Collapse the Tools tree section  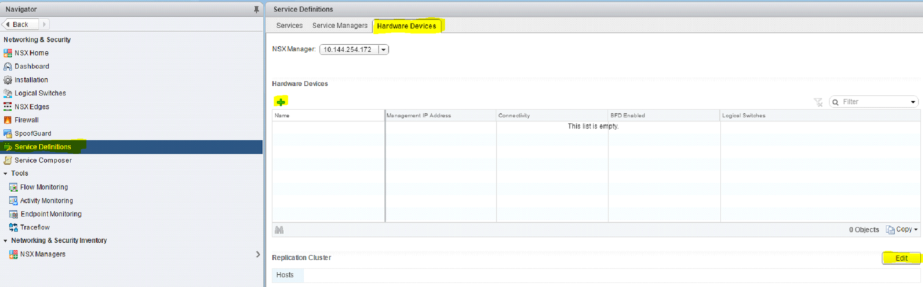click(x=6, y=174)
